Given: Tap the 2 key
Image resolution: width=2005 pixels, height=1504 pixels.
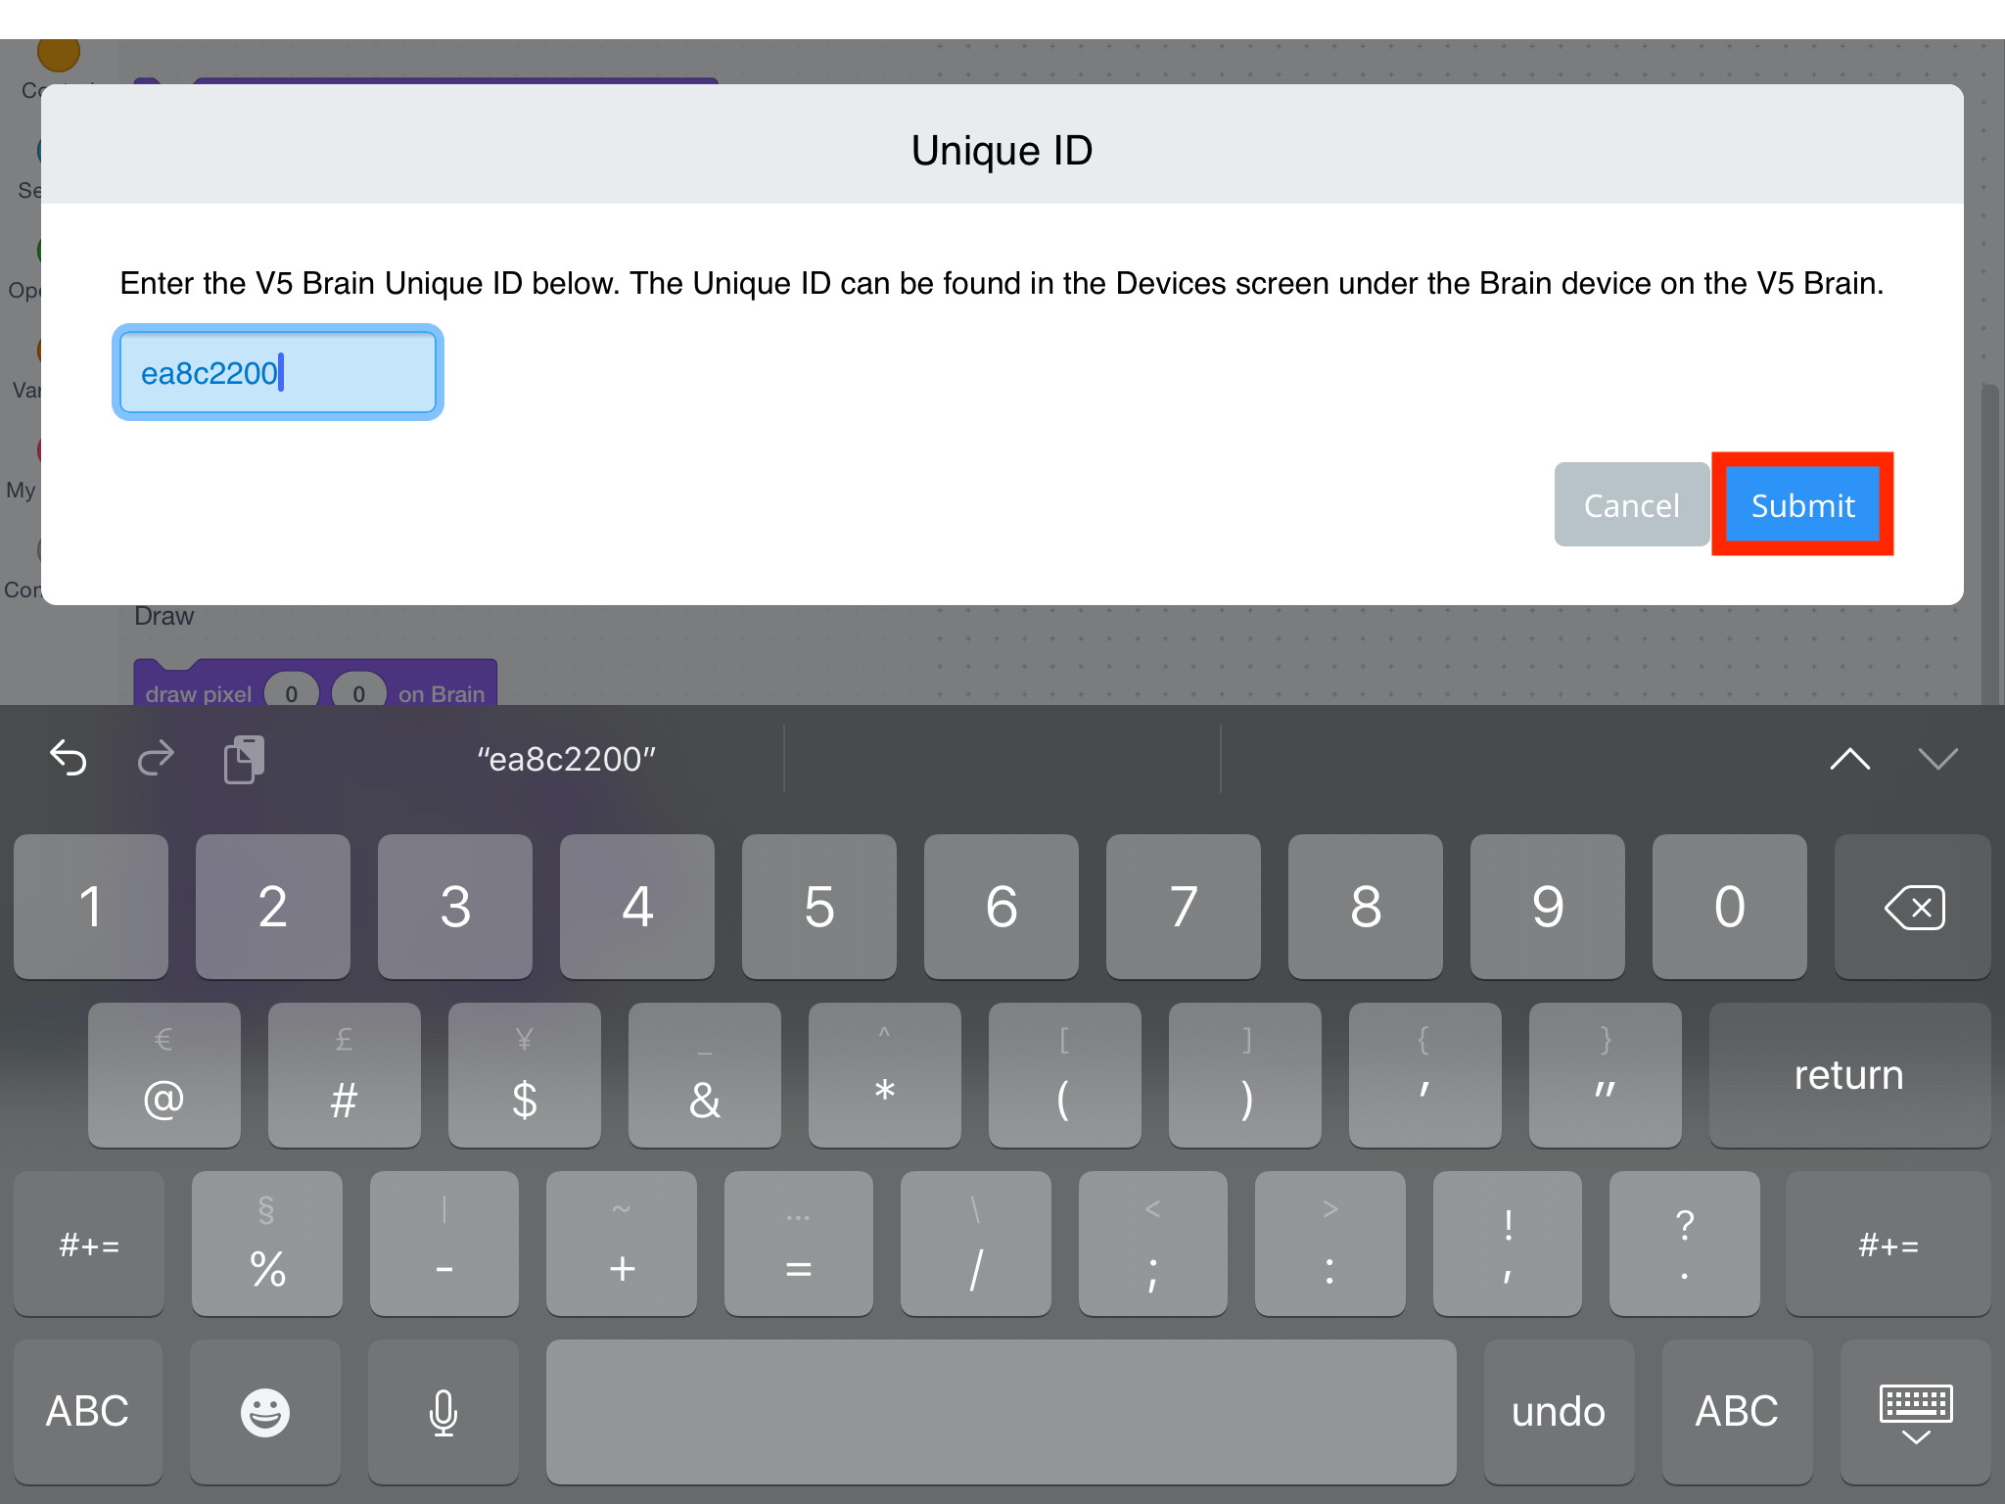Looking at the screenshot, I should tap(273, 907).
